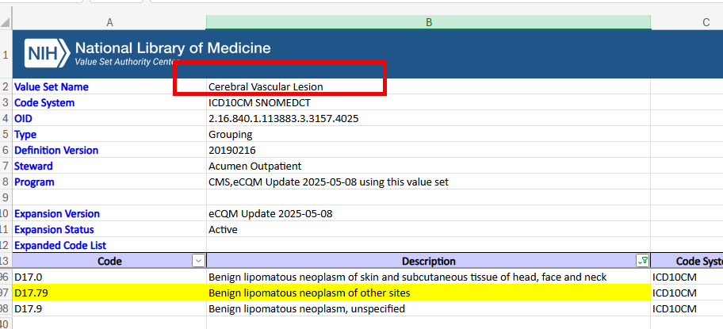The height and width of the screenshot is (329, 723).
Task: Select the Benign lipomatous neoplasm of other sites cell
Action: 308,293
